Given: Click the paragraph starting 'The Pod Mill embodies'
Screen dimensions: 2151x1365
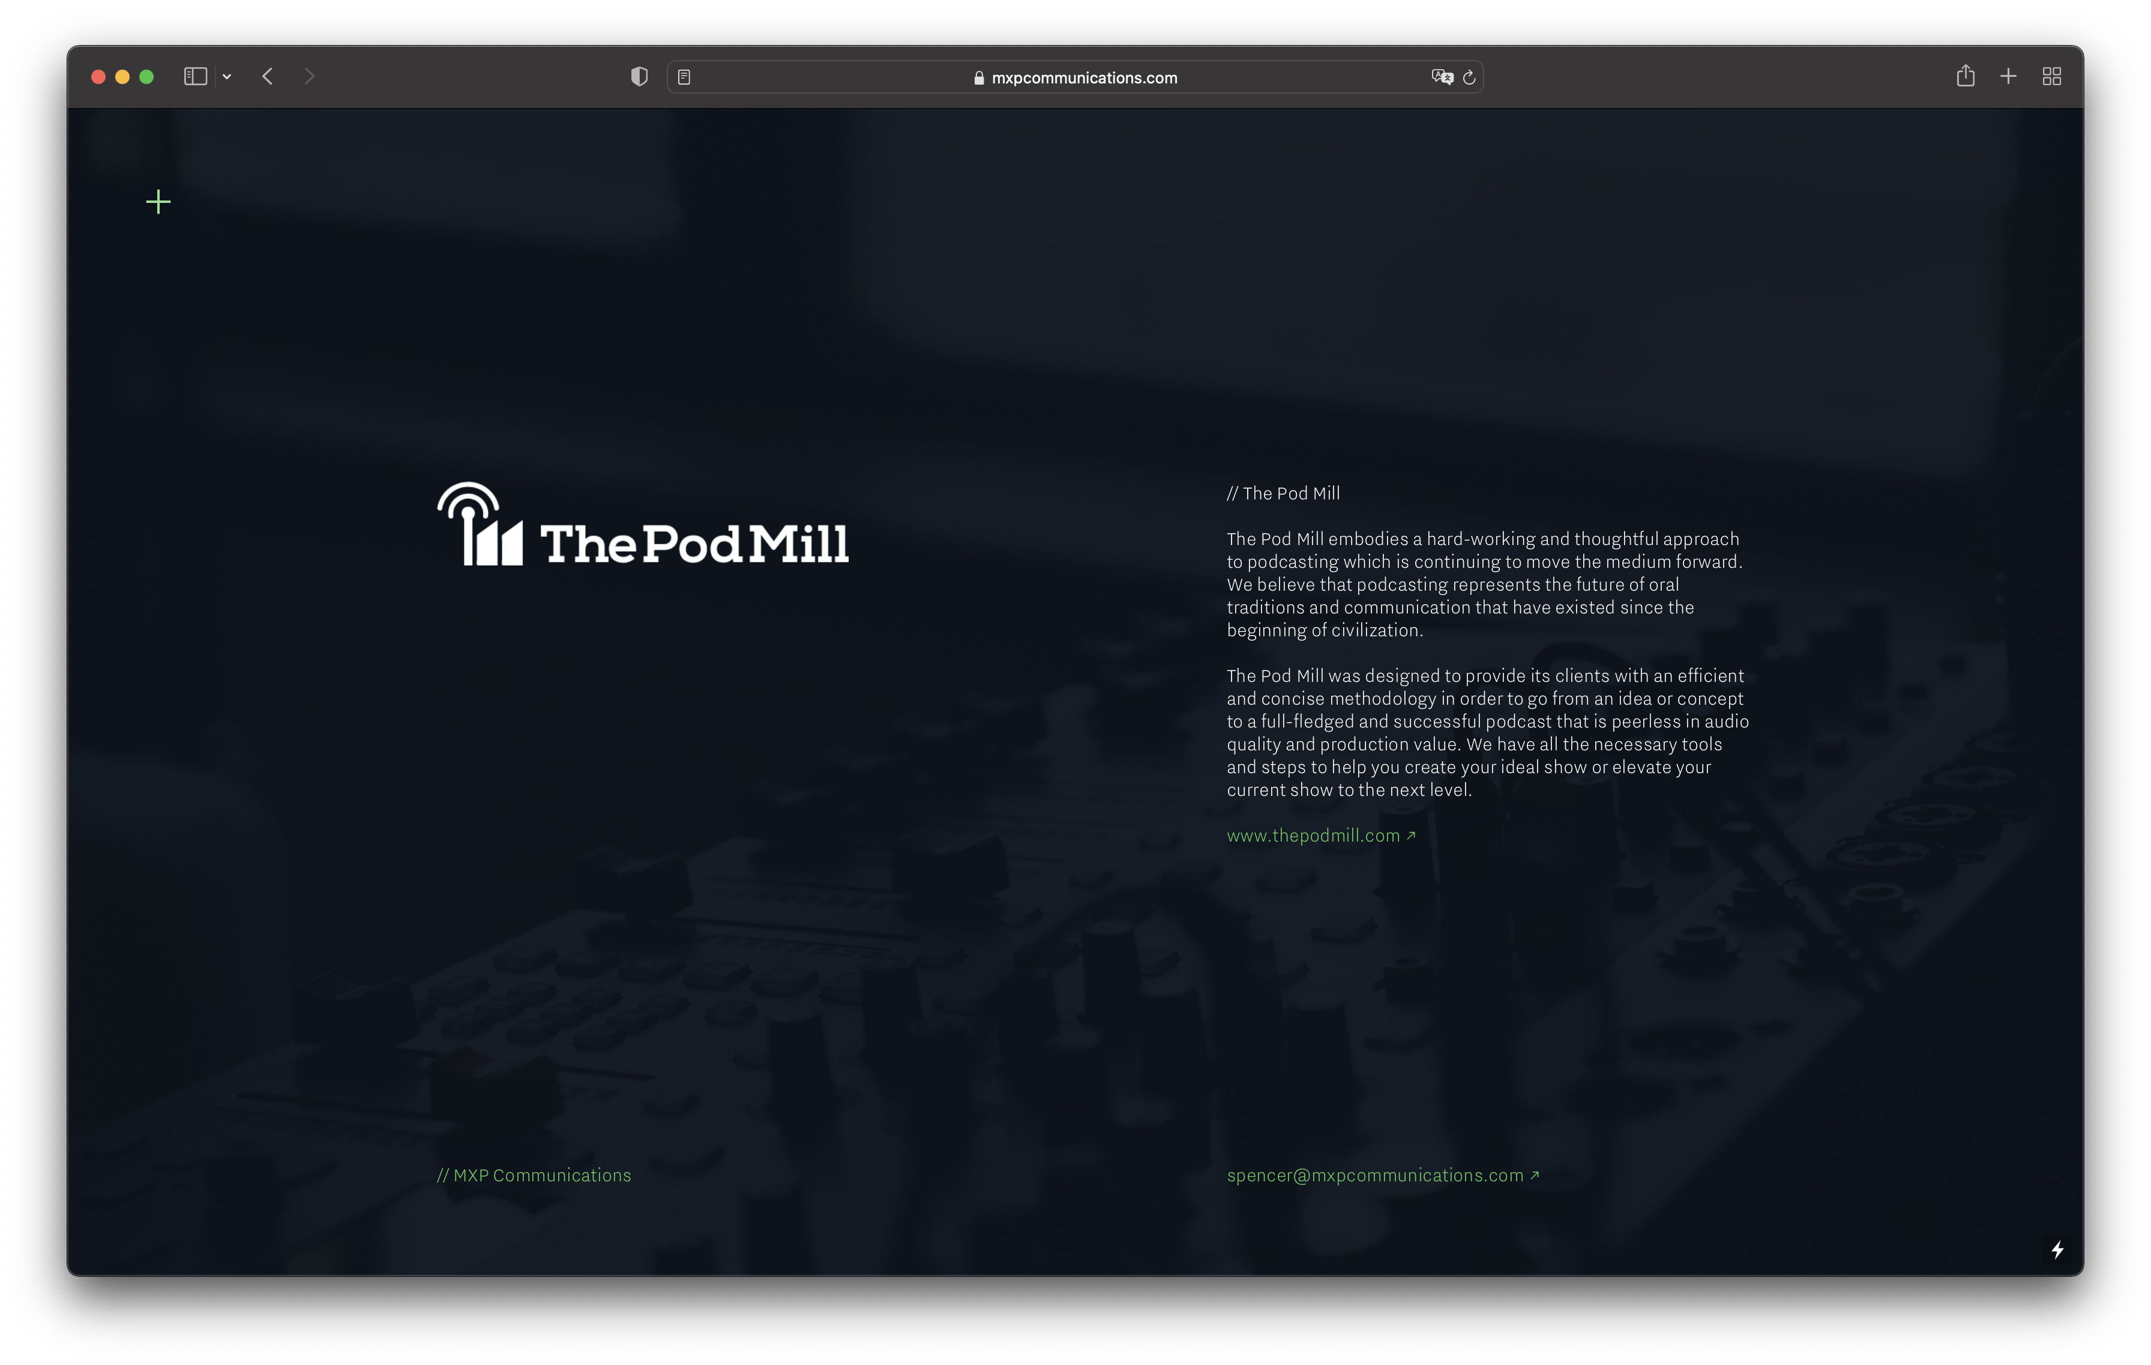Looking at the screenshot, I should click(x=1485, y=584).
